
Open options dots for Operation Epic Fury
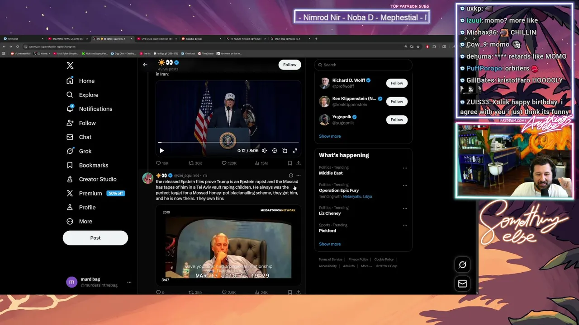(x=405, y=185)
